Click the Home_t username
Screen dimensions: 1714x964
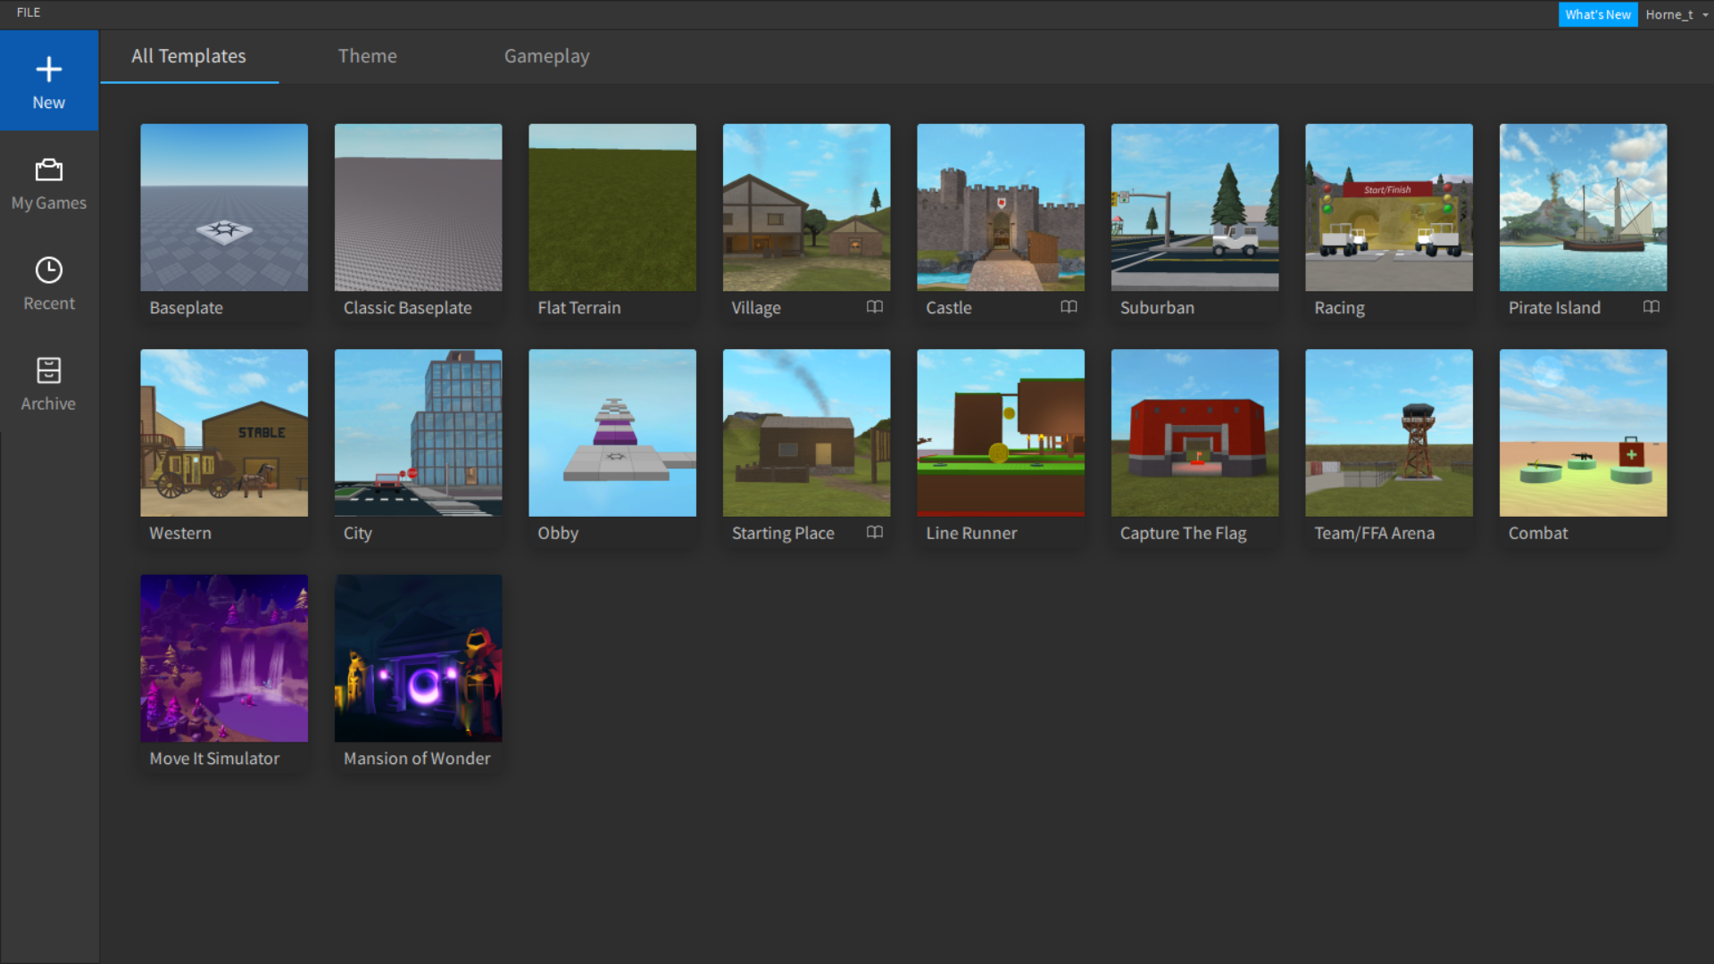(1669, 14)
